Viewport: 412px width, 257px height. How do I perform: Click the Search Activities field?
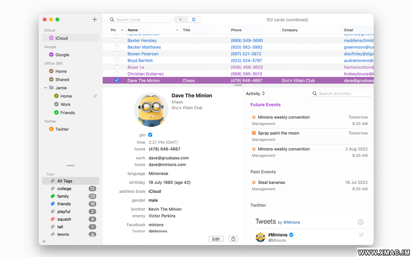(341, 94)
